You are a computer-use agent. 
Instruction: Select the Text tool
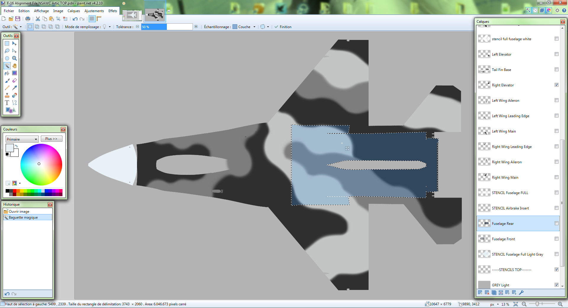pos(7,103)
